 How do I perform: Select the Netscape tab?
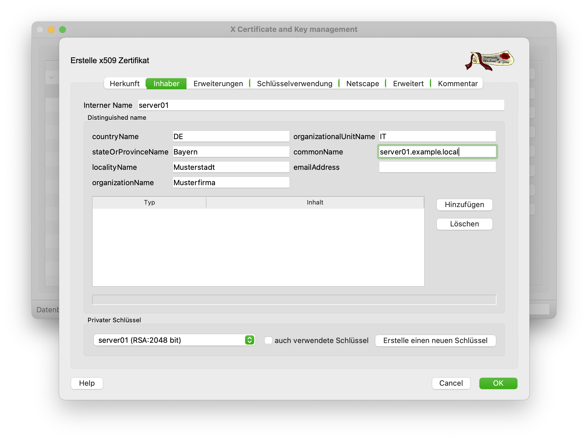click(x=363, y=84)
